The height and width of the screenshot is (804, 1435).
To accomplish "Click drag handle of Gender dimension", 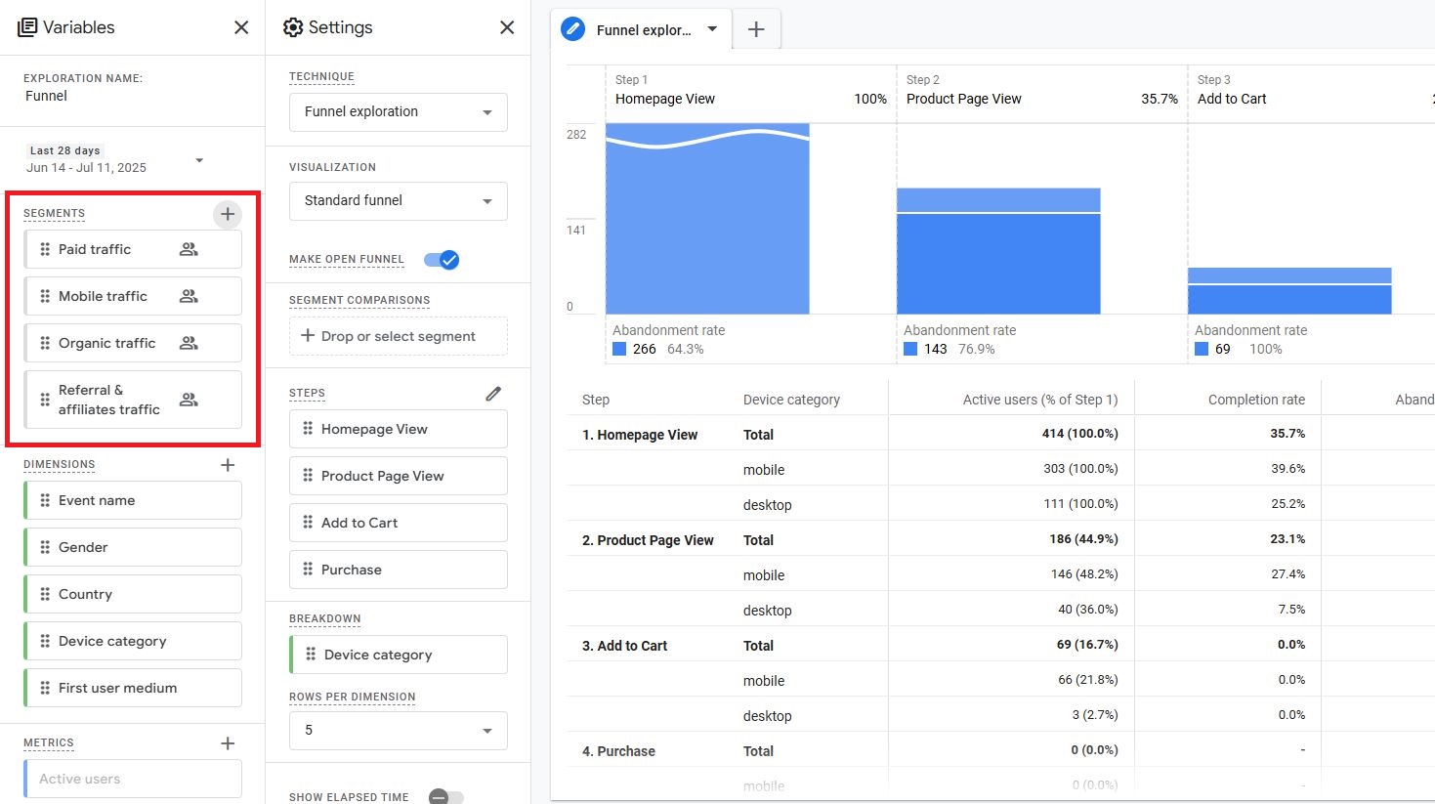I will pos(45,547).
